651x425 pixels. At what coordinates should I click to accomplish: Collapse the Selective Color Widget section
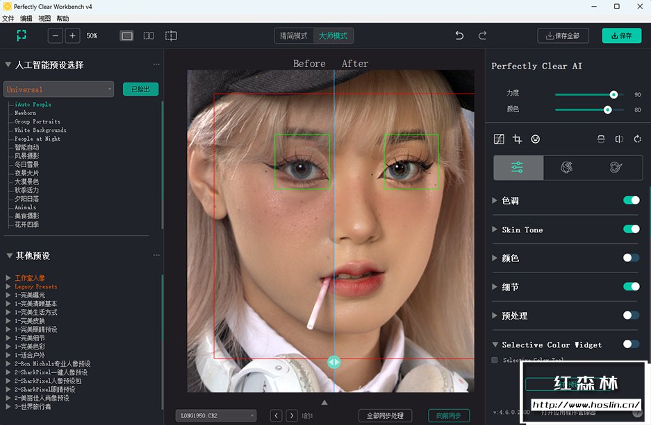point(495,344)
